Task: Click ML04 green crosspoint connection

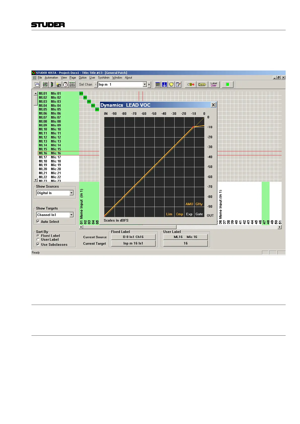Action: pyautogui.click(x=93, y=105)
